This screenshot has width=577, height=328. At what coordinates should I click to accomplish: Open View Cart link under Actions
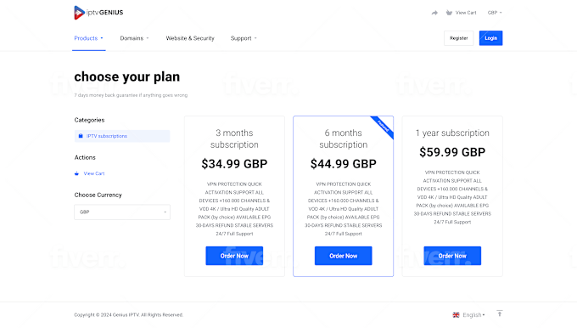94,173
